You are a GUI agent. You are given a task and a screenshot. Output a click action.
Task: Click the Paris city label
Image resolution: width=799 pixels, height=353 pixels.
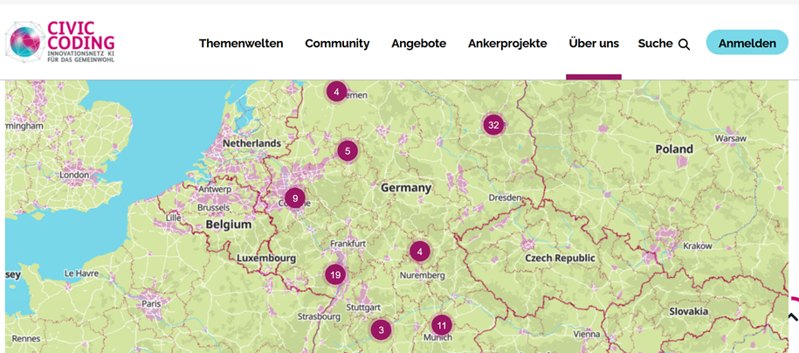151,303
